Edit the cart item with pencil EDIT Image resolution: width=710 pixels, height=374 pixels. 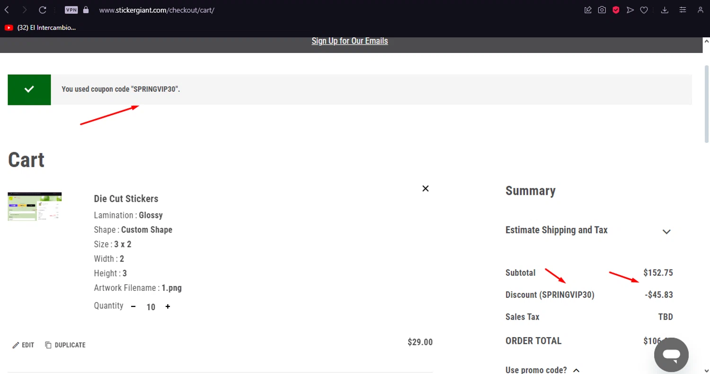(x=23, y=345)
